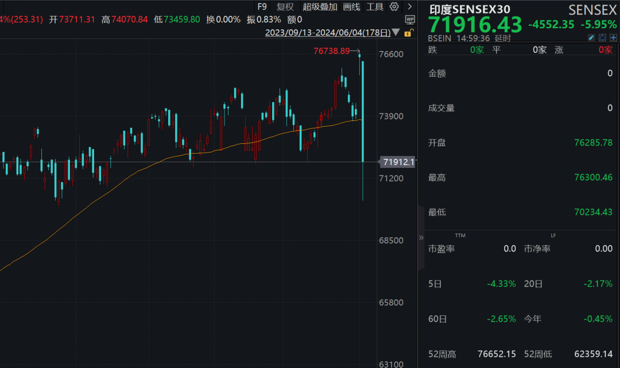Screen dimensions: 620x368
Task: Click the 20日 change -2.17%
Action: pyautogui.click(x=598, y=284)
